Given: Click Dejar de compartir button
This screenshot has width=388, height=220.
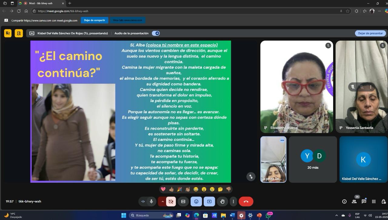Looking at the screenshot, I should tap(95, 20).
